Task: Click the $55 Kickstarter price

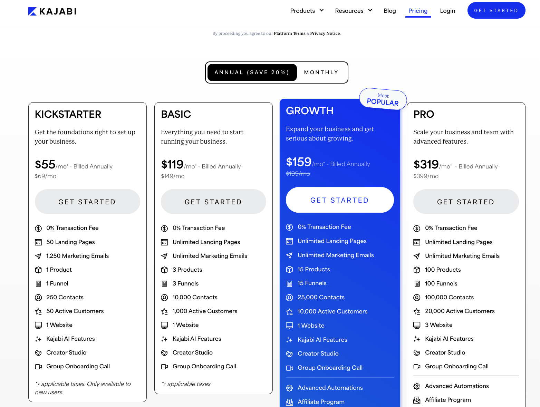Action: [x=45, y=164]
